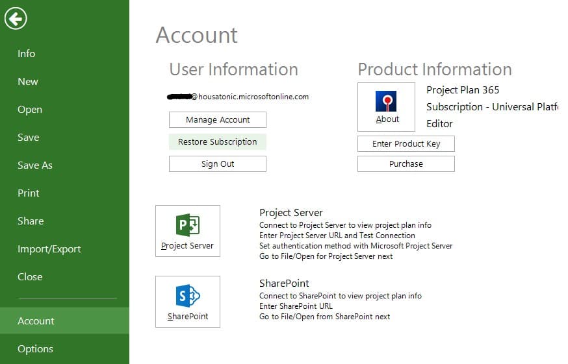Screen dimensions: 568x364
Task: Click the Manage Account button
Action: 218,120
